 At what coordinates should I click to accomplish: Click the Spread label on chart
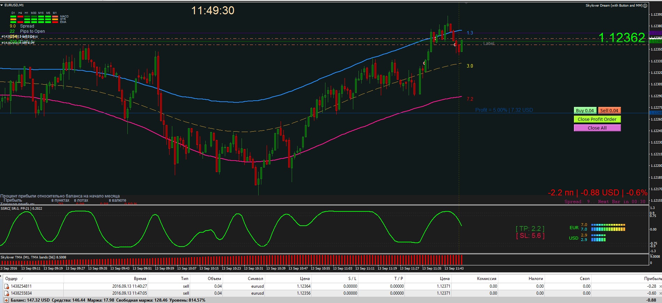point(27,26)
